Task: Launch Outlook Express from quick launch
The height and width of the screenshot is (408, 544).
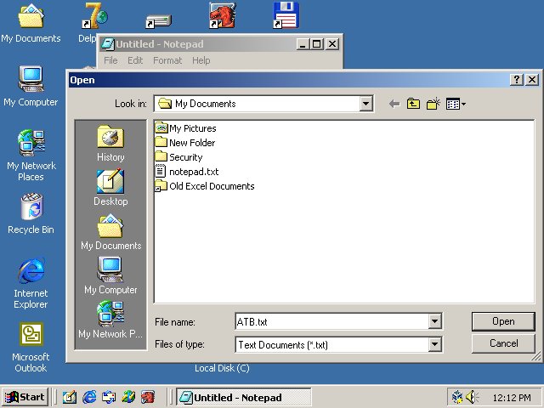Action: (x=109, y=397)
